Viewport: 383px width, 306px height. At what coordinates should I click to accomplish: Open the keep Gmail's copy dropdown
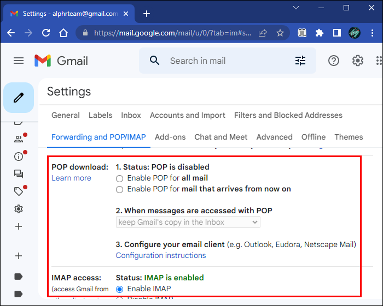(188, 222)
